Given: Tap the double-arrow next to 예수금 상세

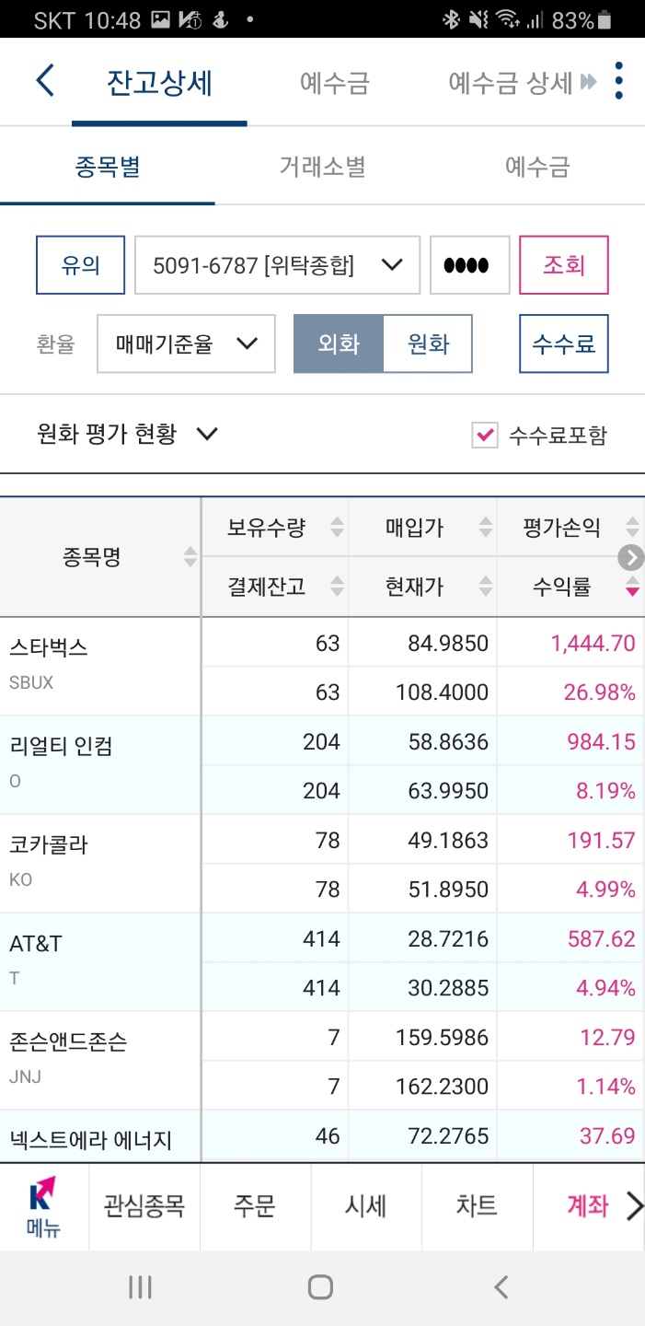Looking at the screenshot, I should click(x=589, y=83).
